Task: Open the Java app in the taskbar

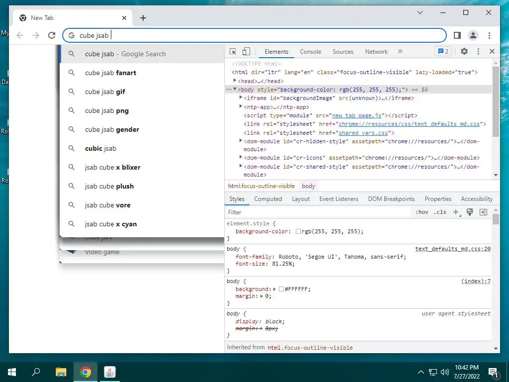Action: click(110, 372)
